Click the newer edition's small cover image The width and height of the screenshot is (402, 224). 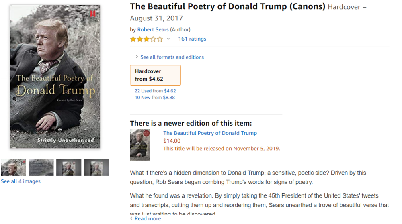point(140,145)
